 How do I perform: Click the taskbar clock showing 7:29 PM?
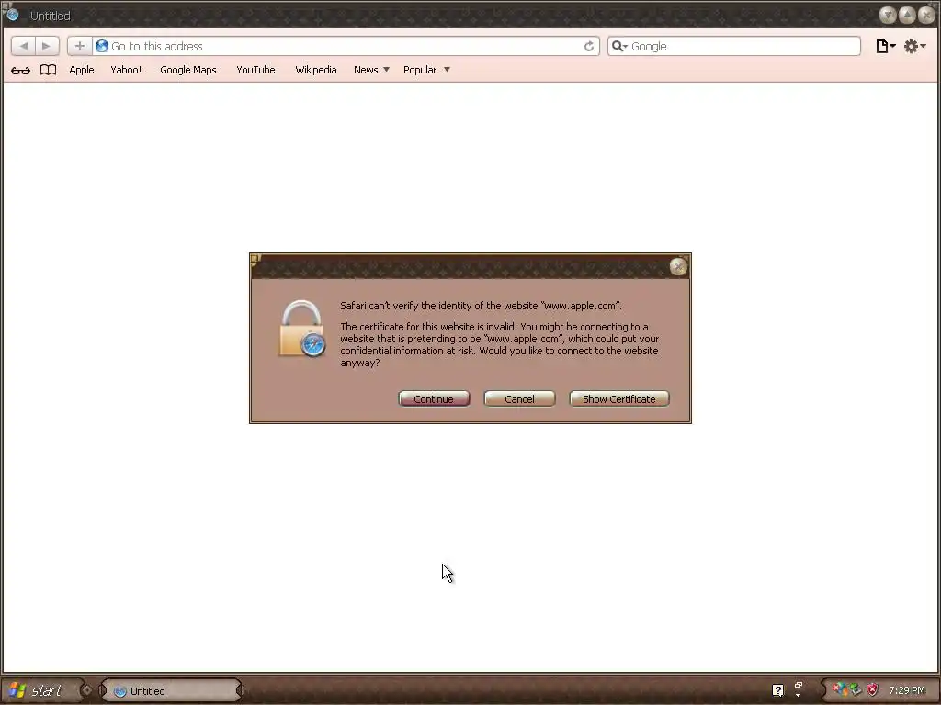[x=907, y=690]
